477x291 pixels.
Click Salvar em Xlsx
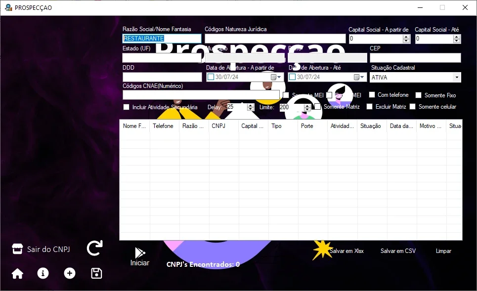click(x=347, y=251)
